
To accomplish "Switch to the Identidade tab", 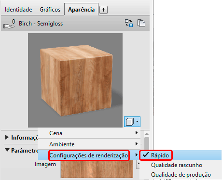I will click(x=18, y=10).
